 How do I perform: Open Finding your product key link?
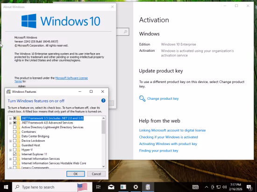coord(158,151)
